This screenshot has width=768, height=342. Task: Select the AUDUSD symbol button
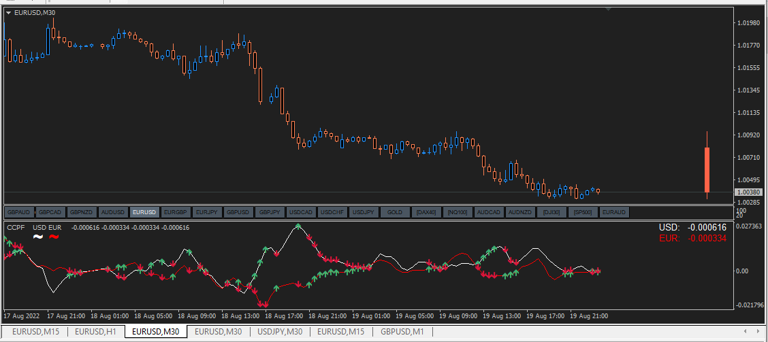(x=113, y=212)
